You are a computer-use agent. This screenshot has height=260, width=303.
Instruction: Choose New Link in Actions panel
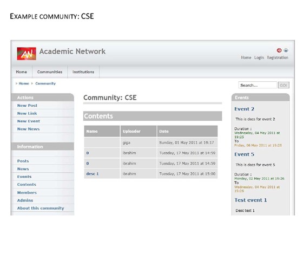[x=27, y=113]
